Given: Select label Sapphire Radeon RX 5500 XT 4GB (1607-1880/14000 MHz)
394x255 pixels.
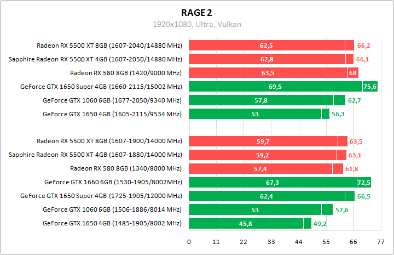Looking at the screenshot, I should click(95, 155).
